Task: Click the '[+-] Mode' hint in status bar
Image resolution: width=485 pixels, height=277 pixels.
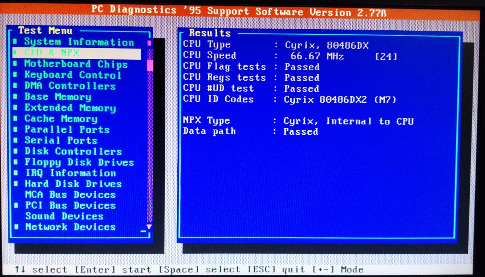Action: point(338,270)
